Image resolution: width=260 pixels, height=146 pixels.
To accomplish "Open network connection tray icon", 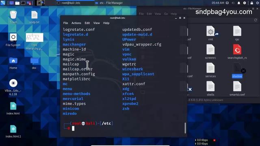I will pyautogui.click(x=227, y=3).
